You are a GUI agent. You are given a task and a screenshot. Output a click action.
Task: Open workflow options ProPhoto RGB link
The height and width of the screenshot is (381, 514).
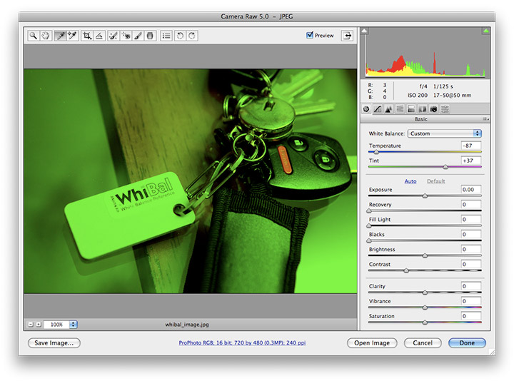click(x=242, y=342)
